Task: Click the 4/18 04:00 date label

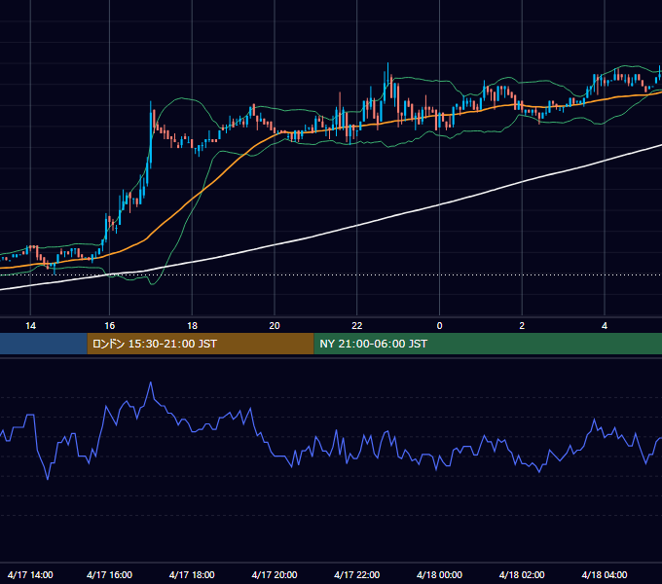Action: 605,574
